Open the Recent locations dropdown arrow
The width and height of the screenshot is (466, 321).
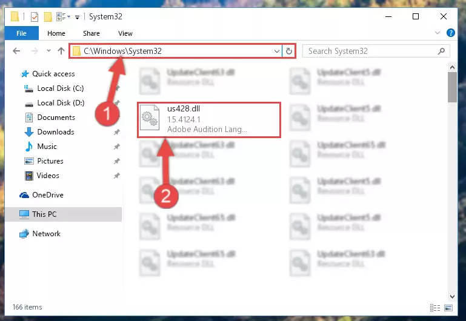48,51
